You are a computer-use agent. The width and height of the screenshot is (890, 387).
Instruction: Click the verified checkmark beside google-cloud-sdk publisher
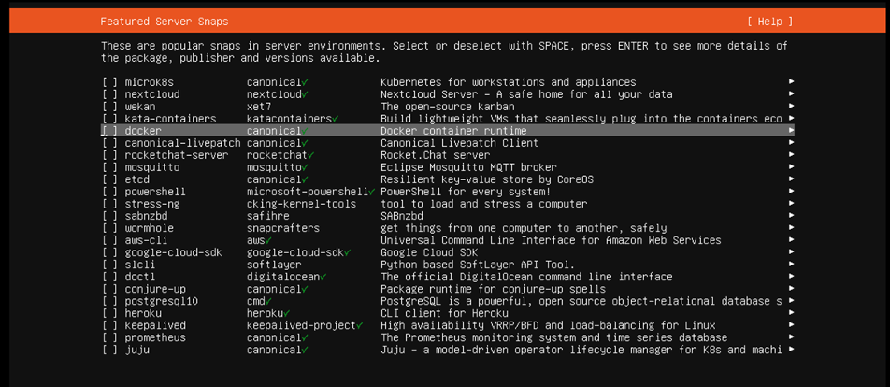pos(348,252)
